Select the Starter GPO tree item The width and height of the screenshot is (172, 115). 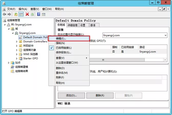31,58
